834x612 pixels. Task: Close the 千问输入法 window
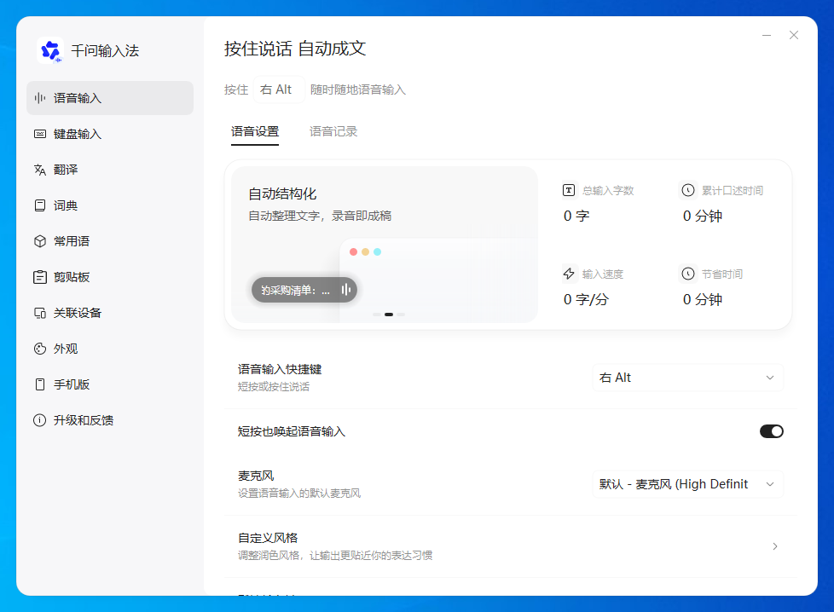coord(794,35)
